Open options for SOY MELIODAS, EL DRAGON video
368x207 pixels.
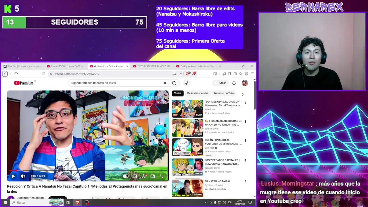(246, 102)
